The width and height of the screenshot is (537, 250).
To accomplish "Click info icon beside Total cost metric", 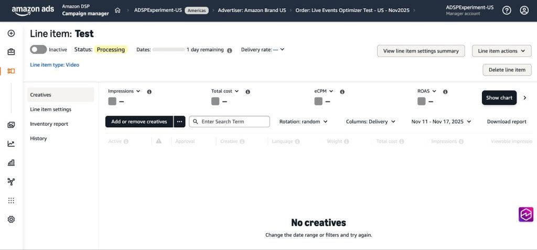I will (248, 92).
